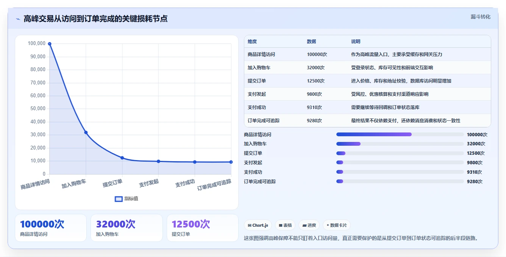Click the 支付发起 progress bar
The image size is (506, 257).
400,163
